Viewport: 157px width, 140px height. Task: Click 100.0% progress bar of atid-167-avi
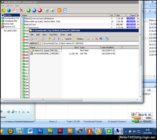(x=131, y=25)
